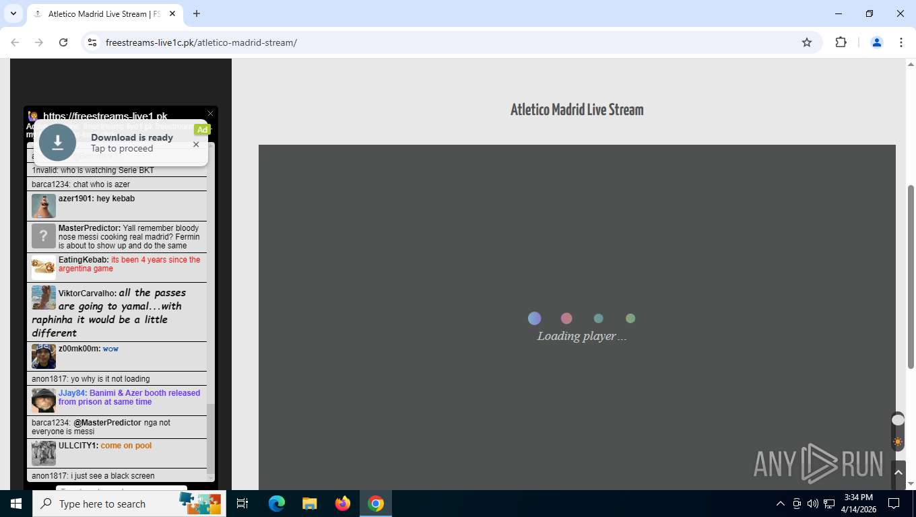The height and width of the screenshot is (517, 916).
Task: Select ULLCITY1 'come on pool' message
Action: click(x=126, y=446)
